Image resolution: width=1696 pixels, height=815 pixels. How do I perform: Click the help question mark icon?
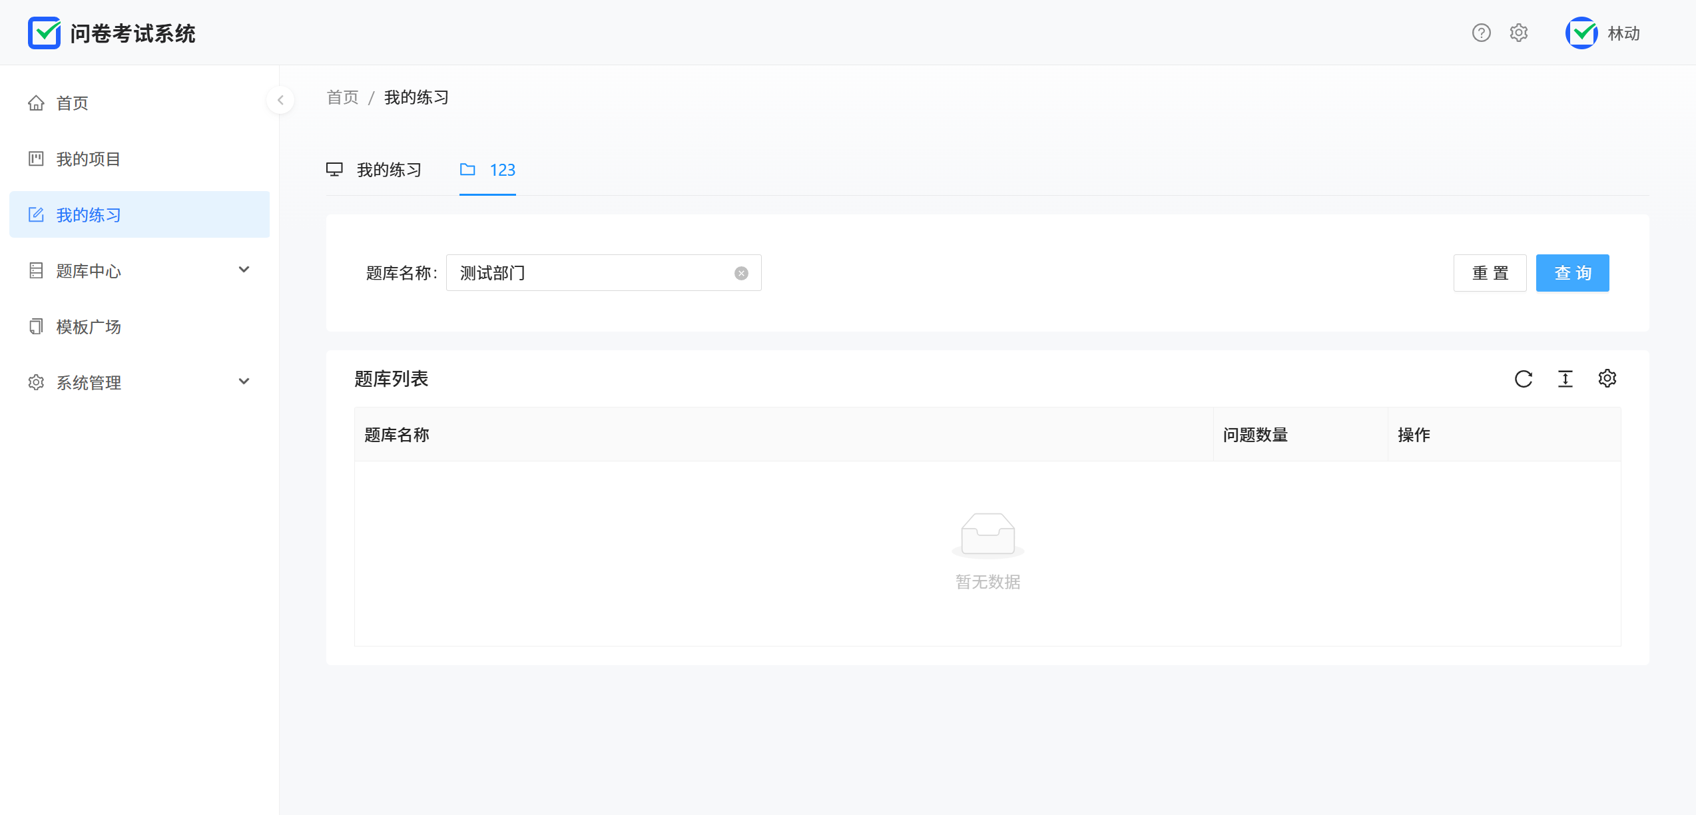[1481, 33]
